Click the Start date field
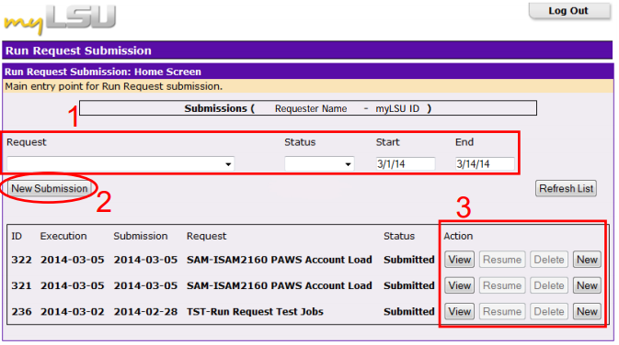619x345 pixels. click(x=406, y=164)
